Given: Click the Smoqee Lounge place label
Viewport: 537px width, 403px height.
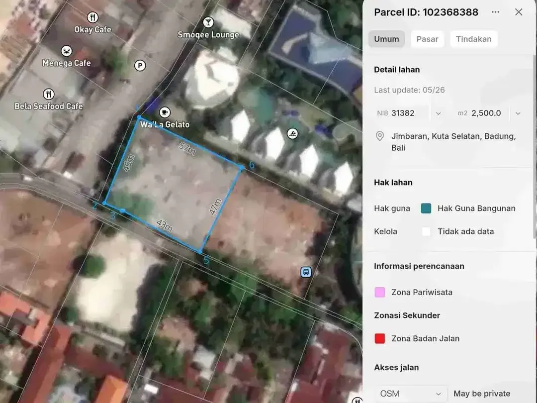Looking at the screenshot, I should click(208, 35).
